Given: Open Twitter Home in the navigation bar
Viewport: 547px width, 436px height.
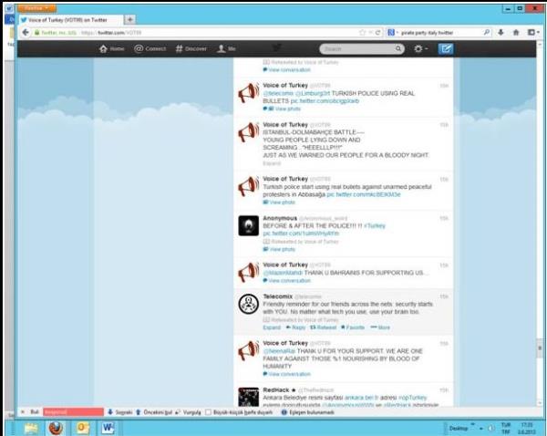Looking at the screenshot, I should (111, 49).
